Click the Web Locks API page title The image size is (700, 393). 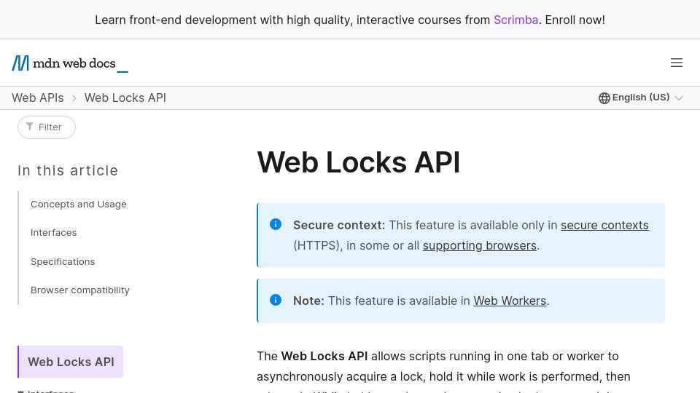358,162
